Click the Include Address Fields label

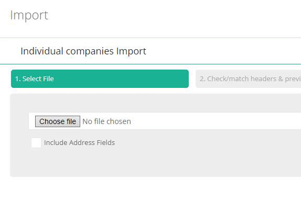tap(80, 143)
